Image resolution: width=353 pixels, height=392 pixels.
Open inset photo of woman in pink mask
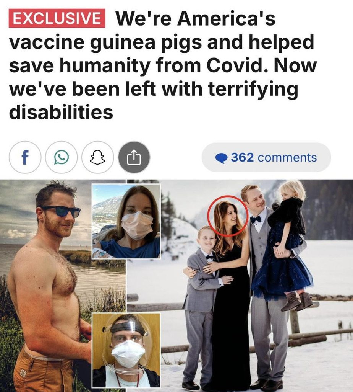click(x=126, y=221)
